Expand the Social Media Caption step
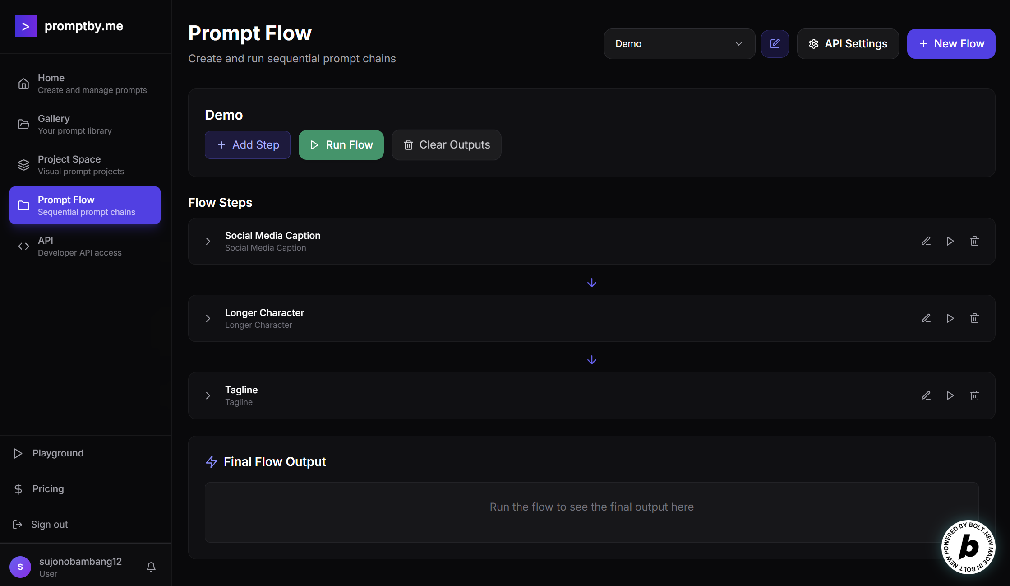 (x=208, y=242)
